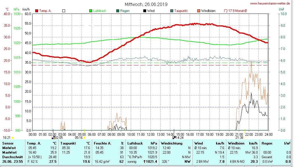This screenshot has width=294, height=167.
Task: Click the moon marker next to 14:24
Action: pos(174,137)
